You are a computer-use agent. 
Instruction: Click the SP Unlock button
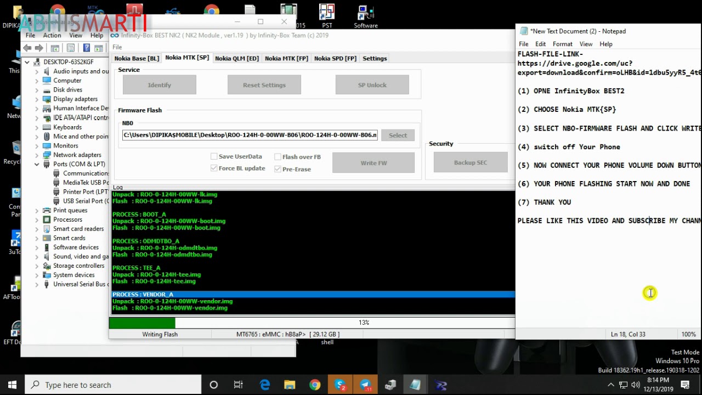coord(372,85)
